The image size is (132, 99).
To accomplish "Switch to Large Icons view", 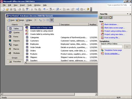I will coord(40,20).
